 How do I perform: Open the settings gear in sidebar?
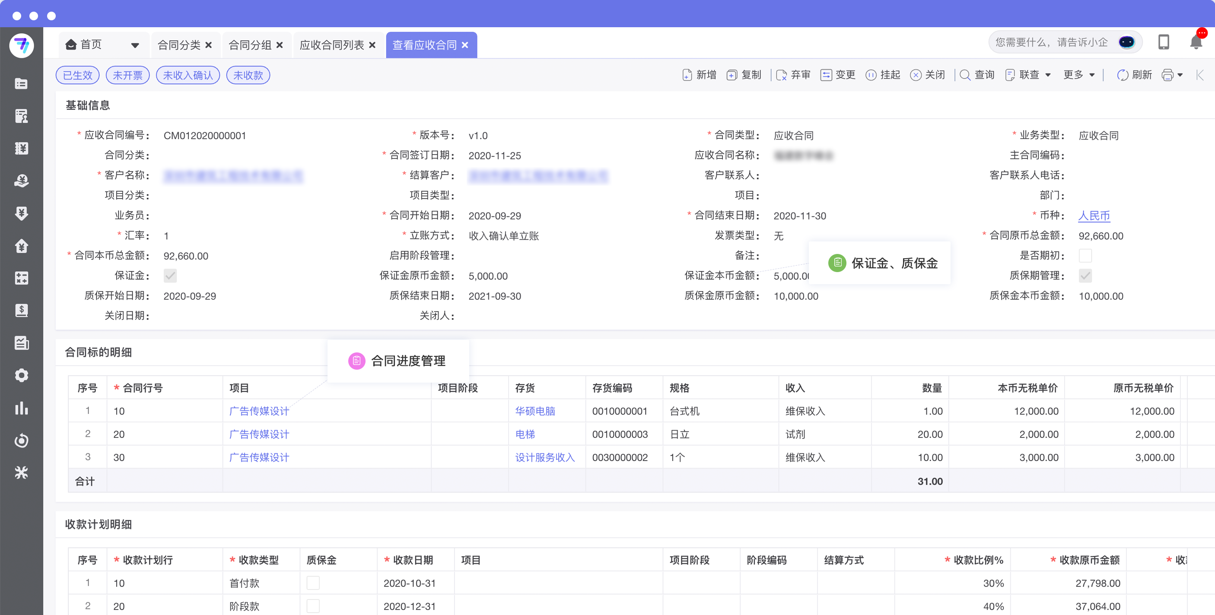tap(21, 375)
